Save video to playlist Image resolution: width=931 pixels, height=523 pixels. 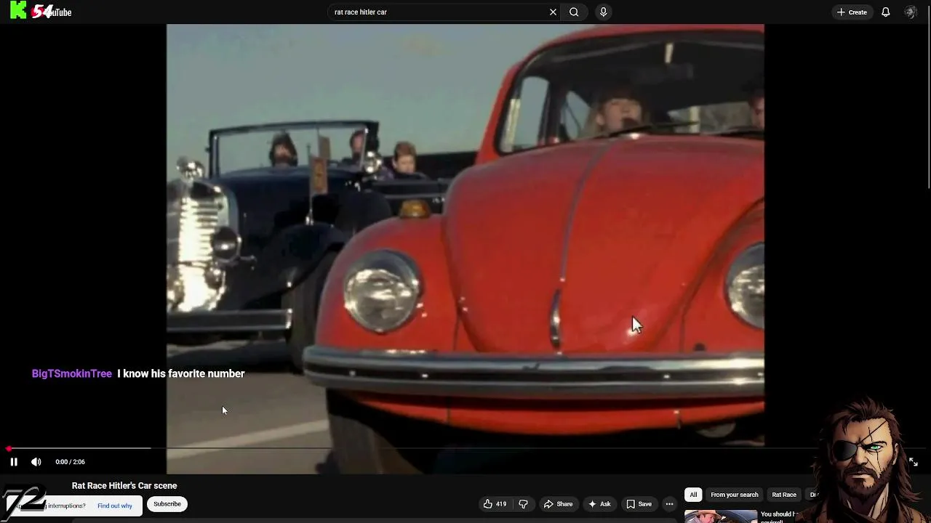[x=639, y=504]
